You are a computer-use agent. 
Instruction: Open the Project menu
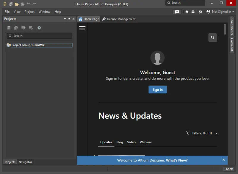pos(29,12)
